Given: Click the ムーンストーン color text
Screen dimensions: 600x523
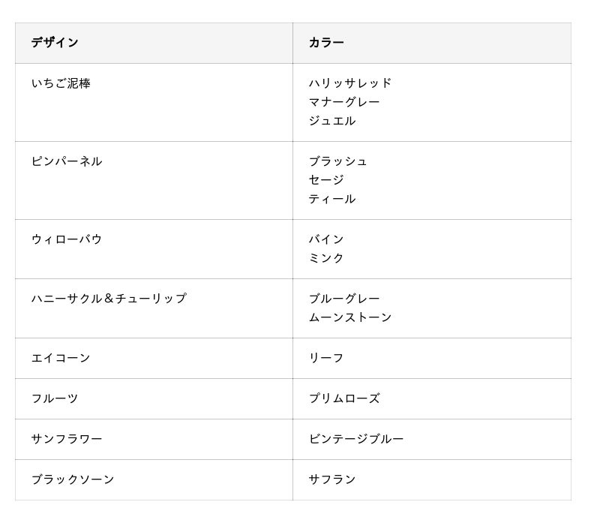Looking at the screenshot, I should point(350,317).
